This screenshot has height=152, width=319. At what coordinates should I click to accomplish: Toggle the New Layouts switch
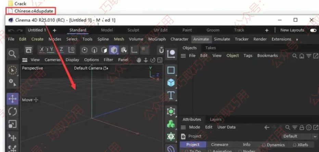(313, 30)
